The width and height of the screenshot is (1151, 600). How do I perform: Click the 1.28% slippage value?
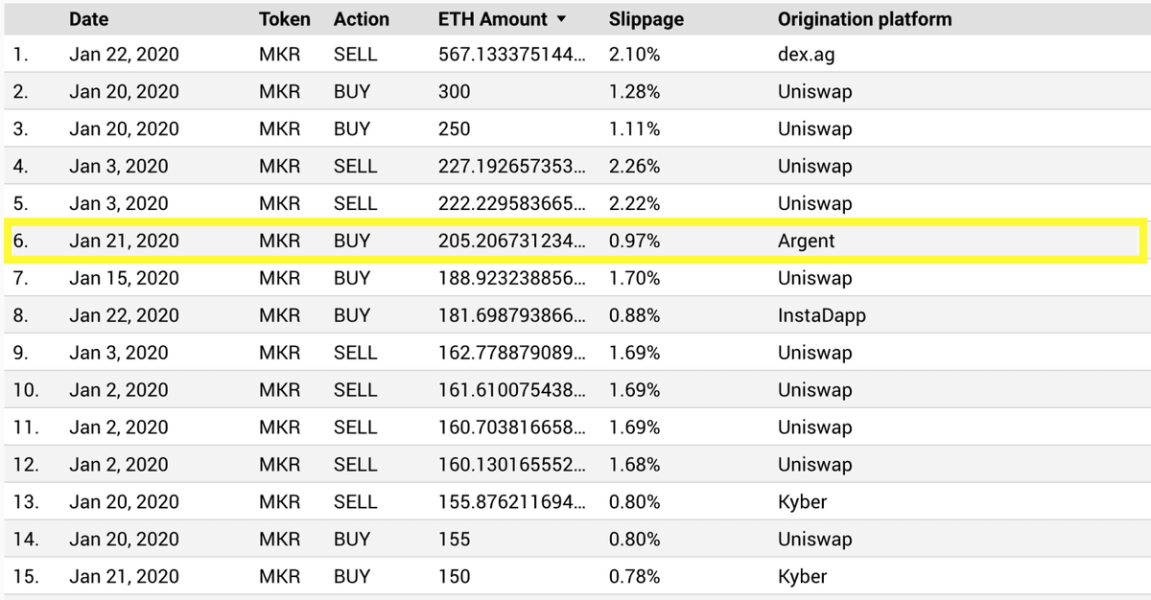click(634, 92)
